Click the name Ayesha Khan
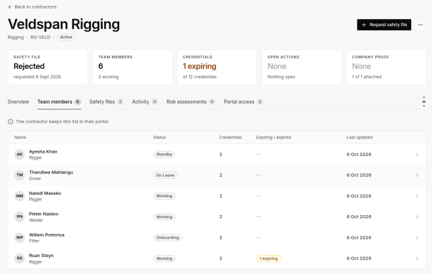This screenshot has height=274, width=432. [x=43, y=152]
